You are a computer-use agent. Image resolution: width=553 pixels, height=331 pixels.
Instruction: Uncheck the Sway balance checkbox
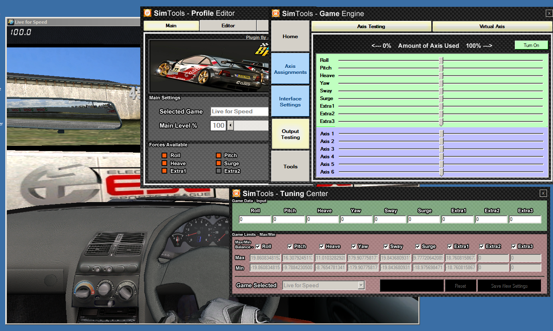point(386,246)
